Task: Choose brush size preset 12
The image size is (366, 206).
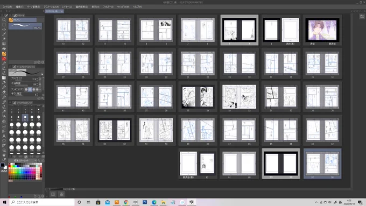Action: [25, 118]
